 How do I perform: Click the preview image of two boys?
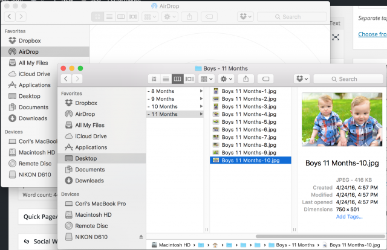(342, 120)
